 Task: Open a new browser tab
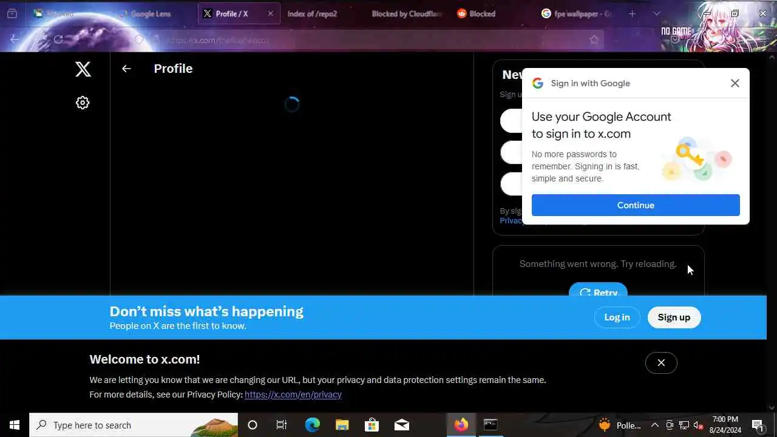coord(632,13)
